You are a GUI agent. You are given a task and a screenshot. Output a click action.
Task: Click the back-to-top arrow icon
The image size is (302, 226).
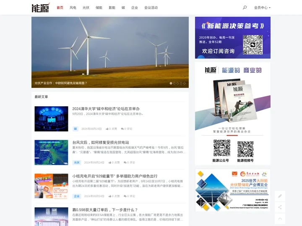click(280, 218)
